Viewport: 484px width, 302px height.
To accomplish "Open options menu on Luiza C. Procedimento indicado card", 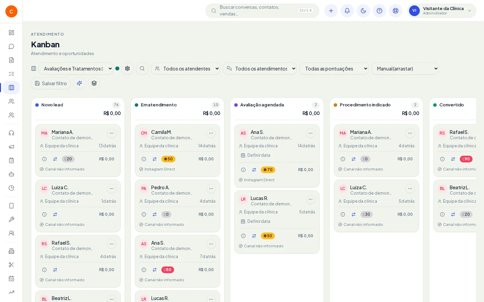I will [x=410, y=189].
